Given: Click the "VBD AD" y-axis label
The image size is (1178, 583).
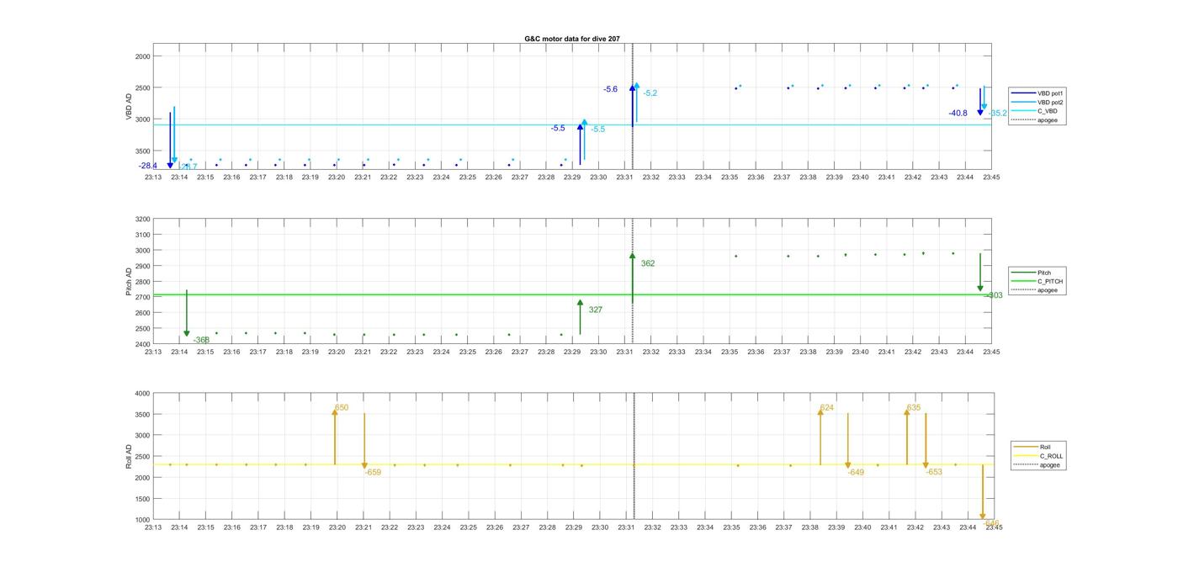Looking at the screenshot, I should pyautogui.click(x=130, y=107).
